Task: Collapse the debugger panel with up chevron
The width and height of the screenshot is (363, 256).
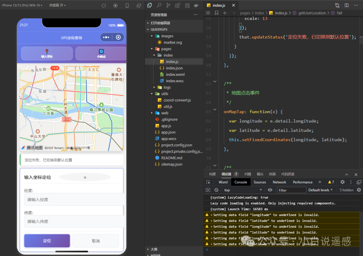Action: (x=347, y=174)
